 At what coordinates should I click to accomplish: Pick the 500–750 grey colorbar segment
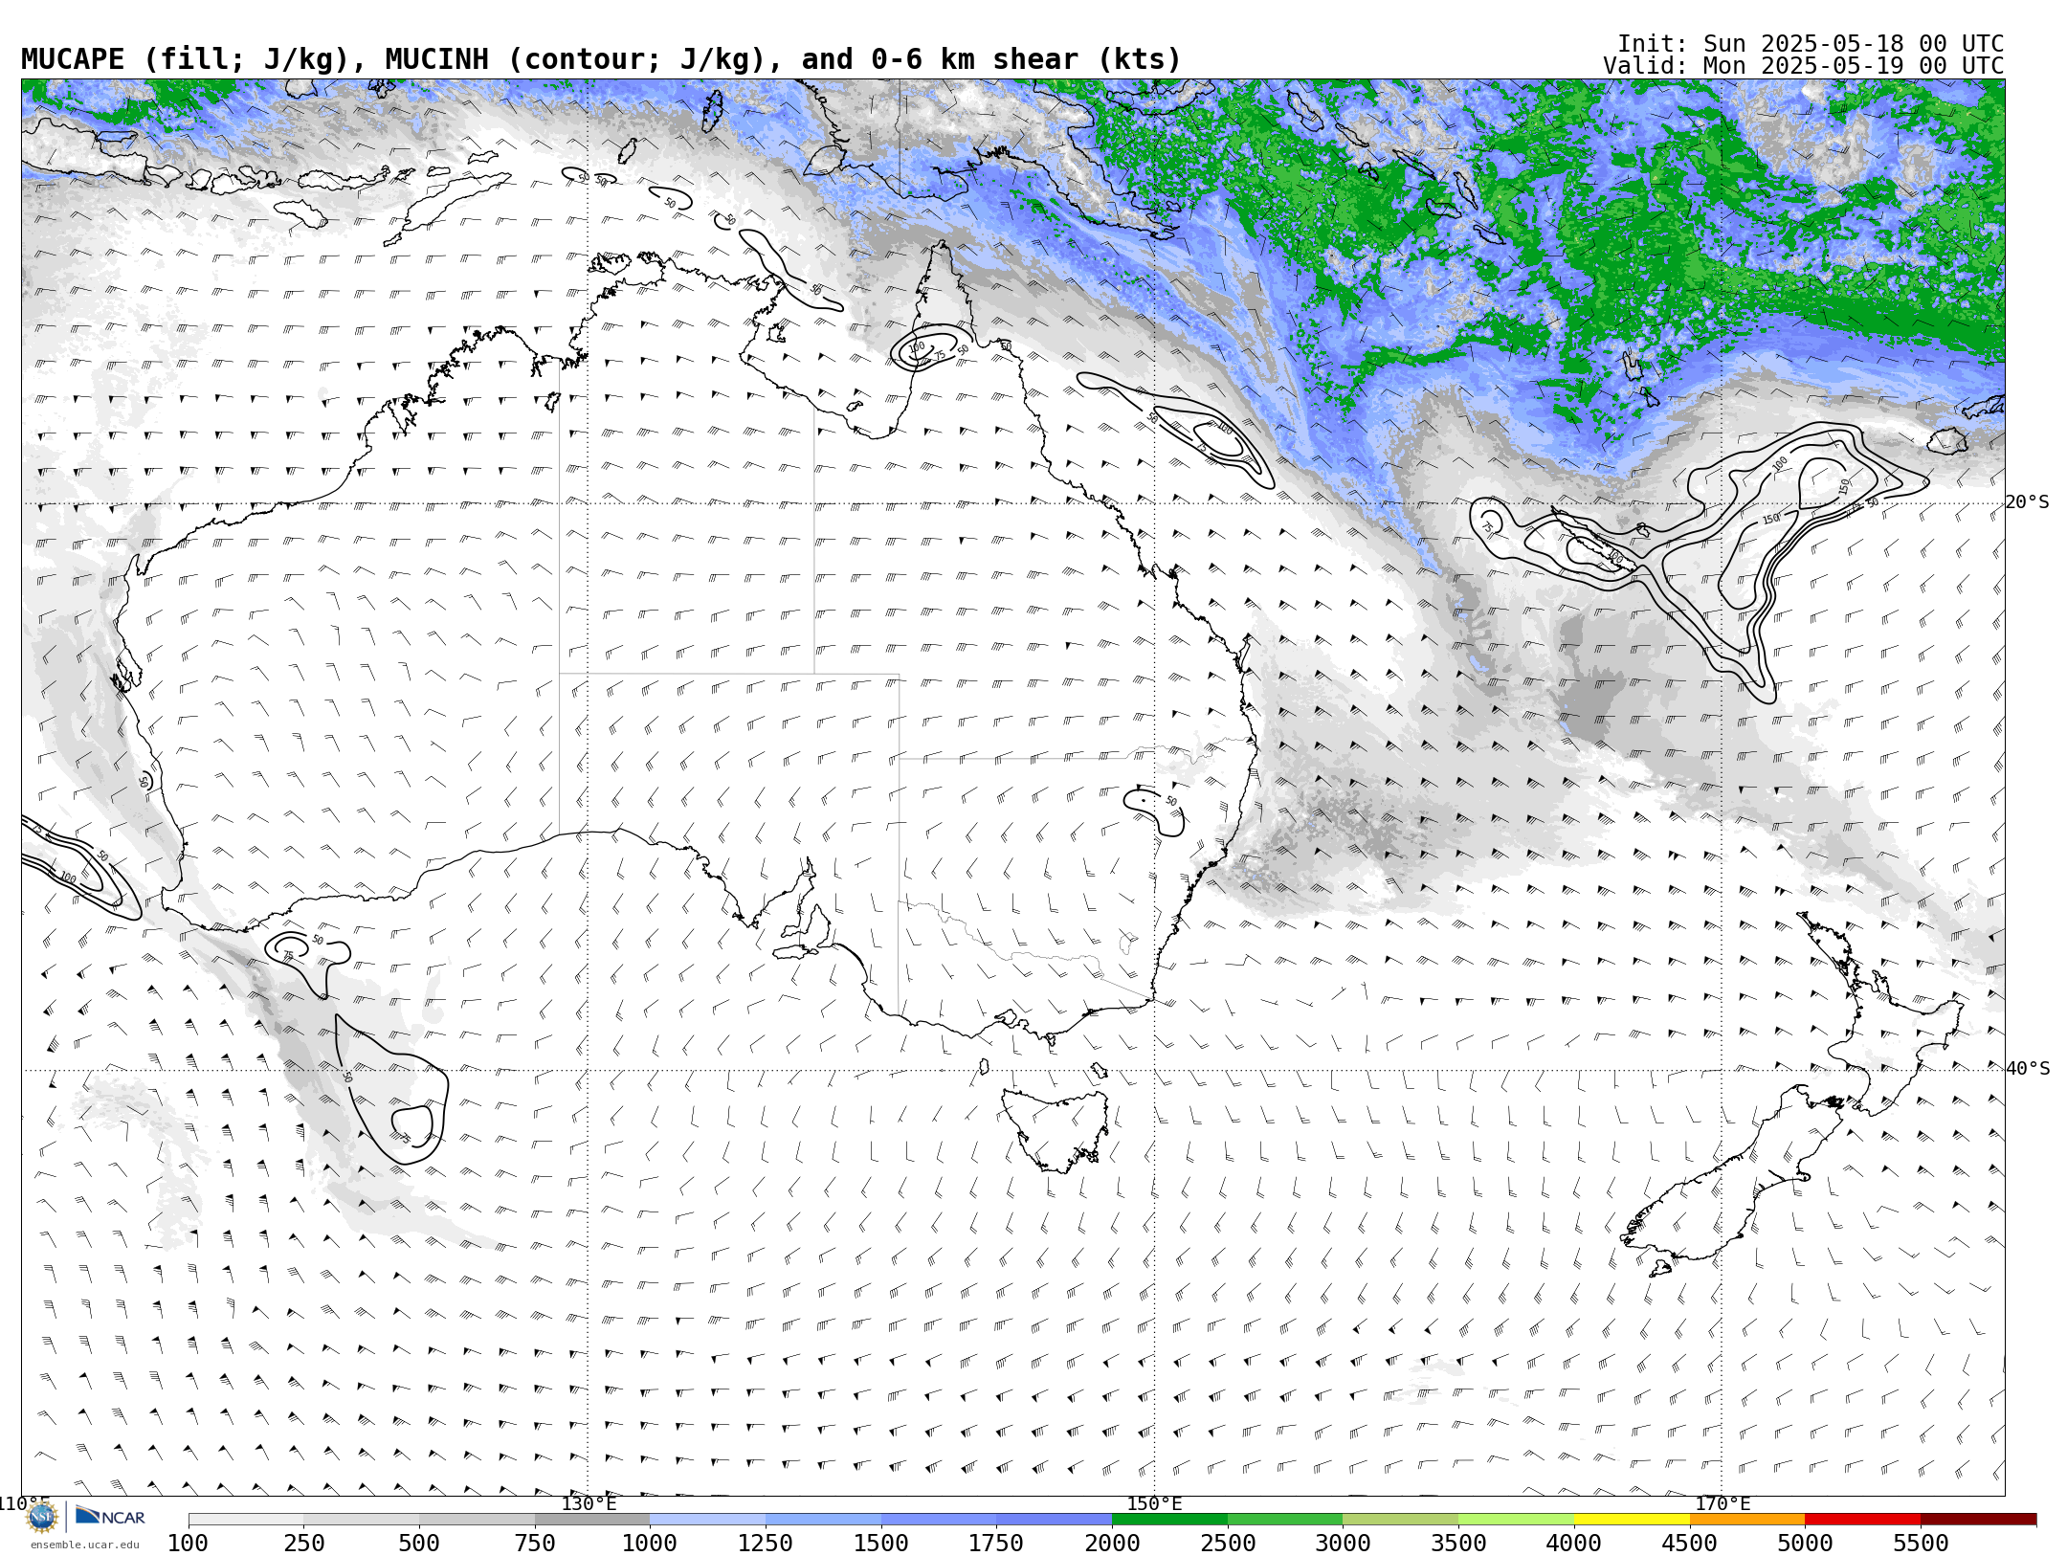click(x=477, y=1520)
